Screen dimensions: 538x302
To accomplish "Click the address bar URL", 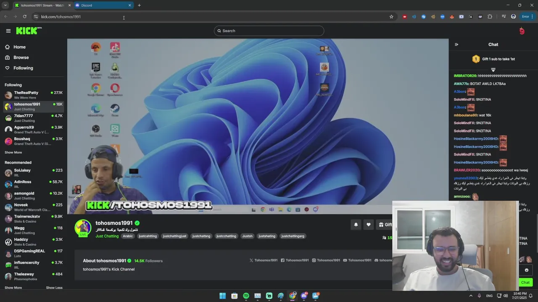I will coord(61,17).
